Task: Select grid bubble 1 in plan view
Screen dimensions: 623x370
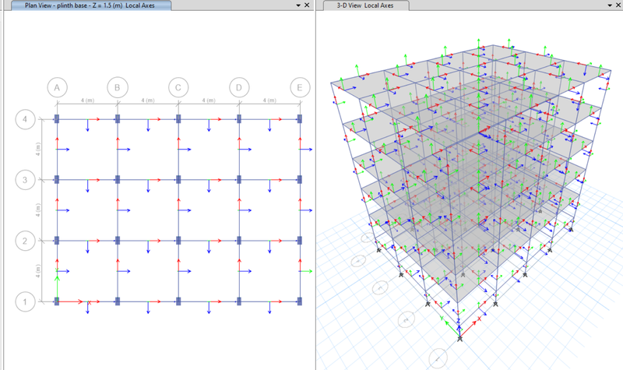Action: point(26,301)
